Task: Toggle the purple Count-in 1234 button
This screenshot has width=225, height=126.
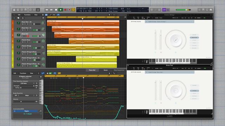Action: (x=164, y=10)
